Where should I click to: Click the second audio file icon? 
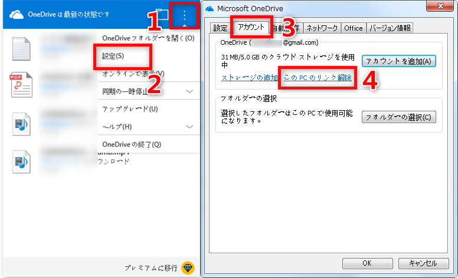21,162
